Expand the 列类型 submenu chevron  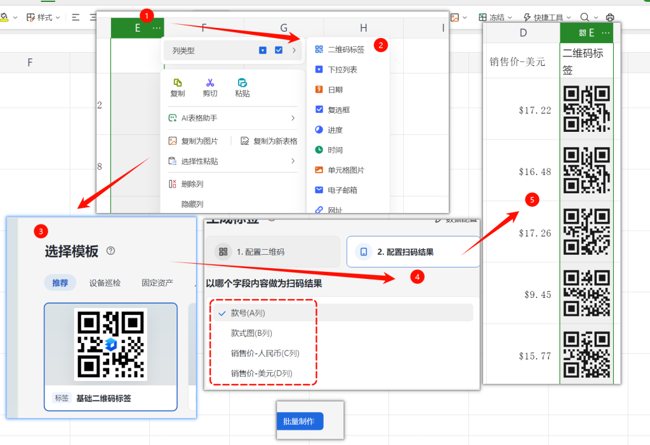[x=294, y=50]
